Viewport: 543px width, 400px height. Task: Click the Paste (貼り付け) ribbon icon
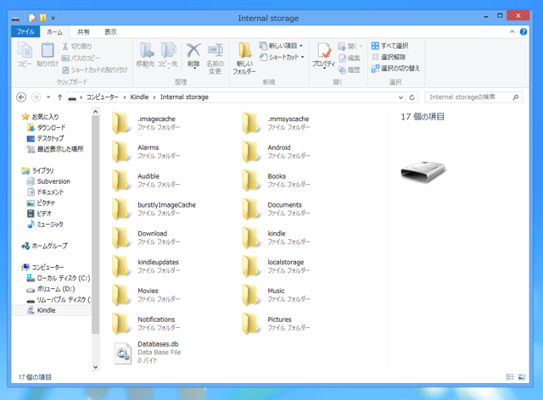(48, 54)
